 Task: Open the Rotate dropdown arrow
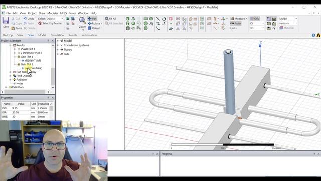point(101,24)
